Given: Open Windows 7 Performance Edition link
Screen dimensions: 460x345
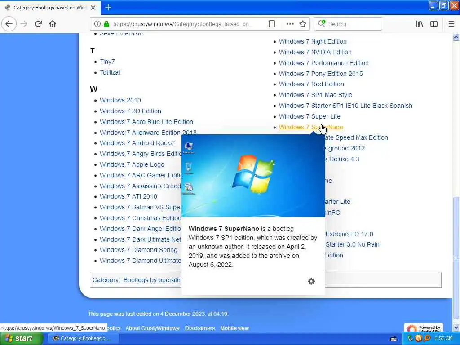Looking at the screenshot, I should 323,63.
